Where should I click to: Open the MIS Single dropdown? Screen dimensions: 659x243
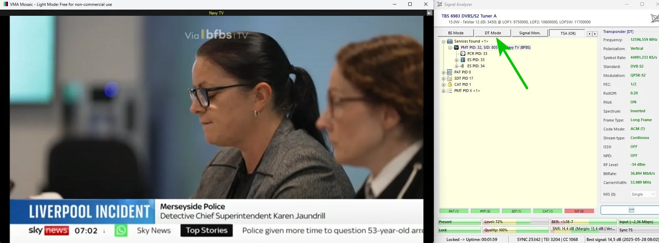(x=643, y=194)
